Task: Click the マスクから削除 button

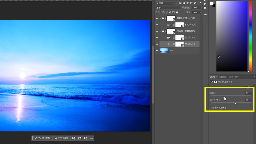Action: coord(43,138)
